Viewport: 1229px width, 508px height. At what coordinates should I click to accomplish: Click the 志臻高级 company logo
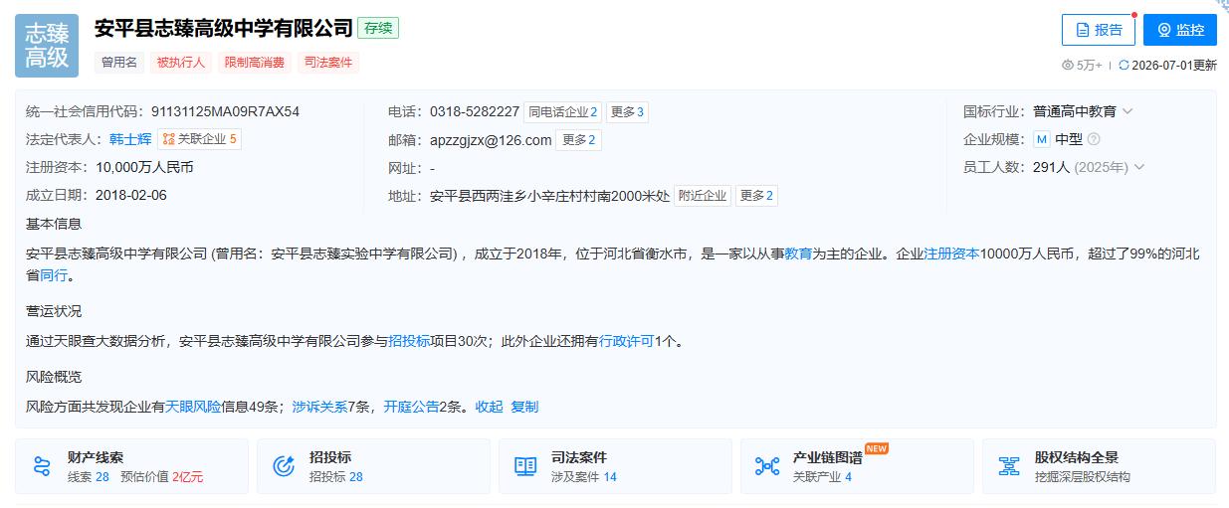(x=47, y=46)
